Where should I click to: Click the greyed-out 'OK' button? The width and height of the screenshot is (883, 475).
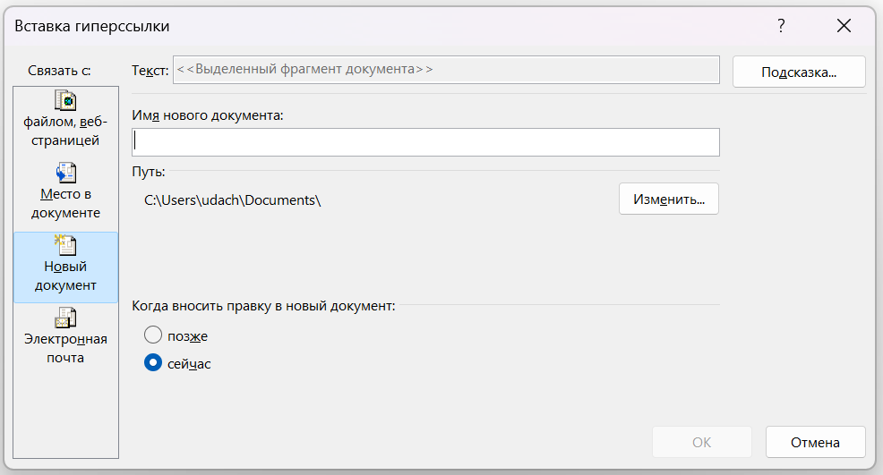coord(701,442)
